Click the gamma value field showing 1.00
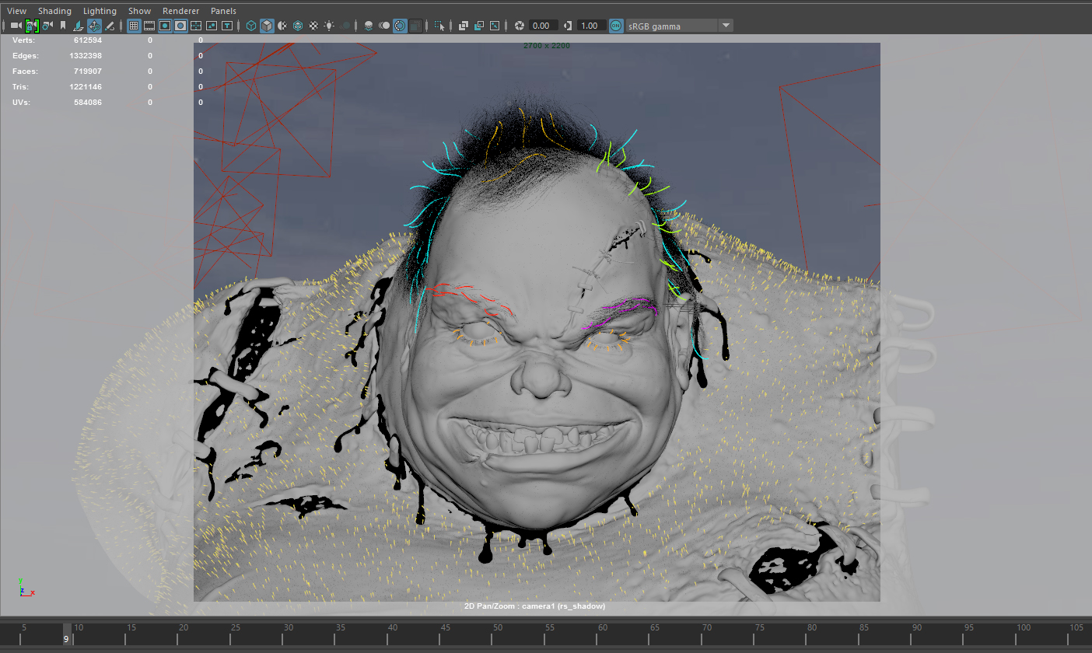The image size is (1092, 653). (x=590, y=26)
